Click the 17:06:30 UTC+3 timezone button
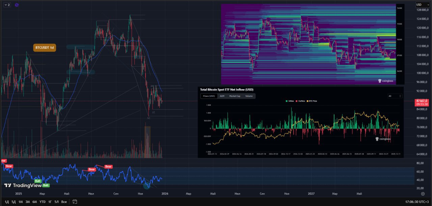Viewport: 432px width, 206px height. (x=416, y=202)
